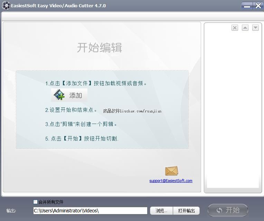This screenshot has height=221, width=264.
Task: Close the Easy Video/Audio Cutter window
Action: [258, 6]
